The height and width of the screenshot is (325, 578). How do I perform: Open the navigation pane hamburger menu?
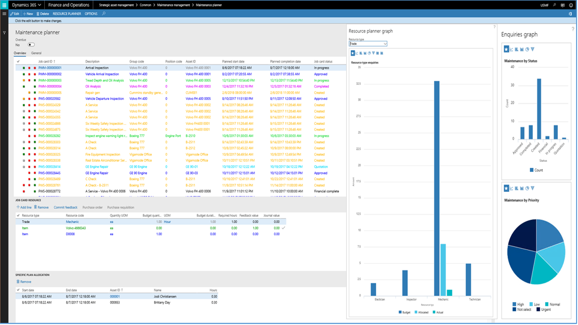[4, 14]
